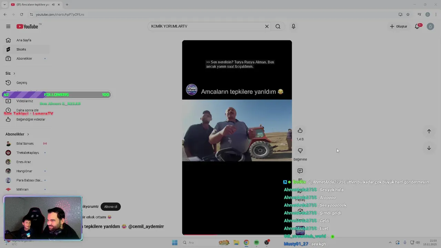
Task: Open Thetabetaplays channel subscription
Action: (x=26, y=153)
